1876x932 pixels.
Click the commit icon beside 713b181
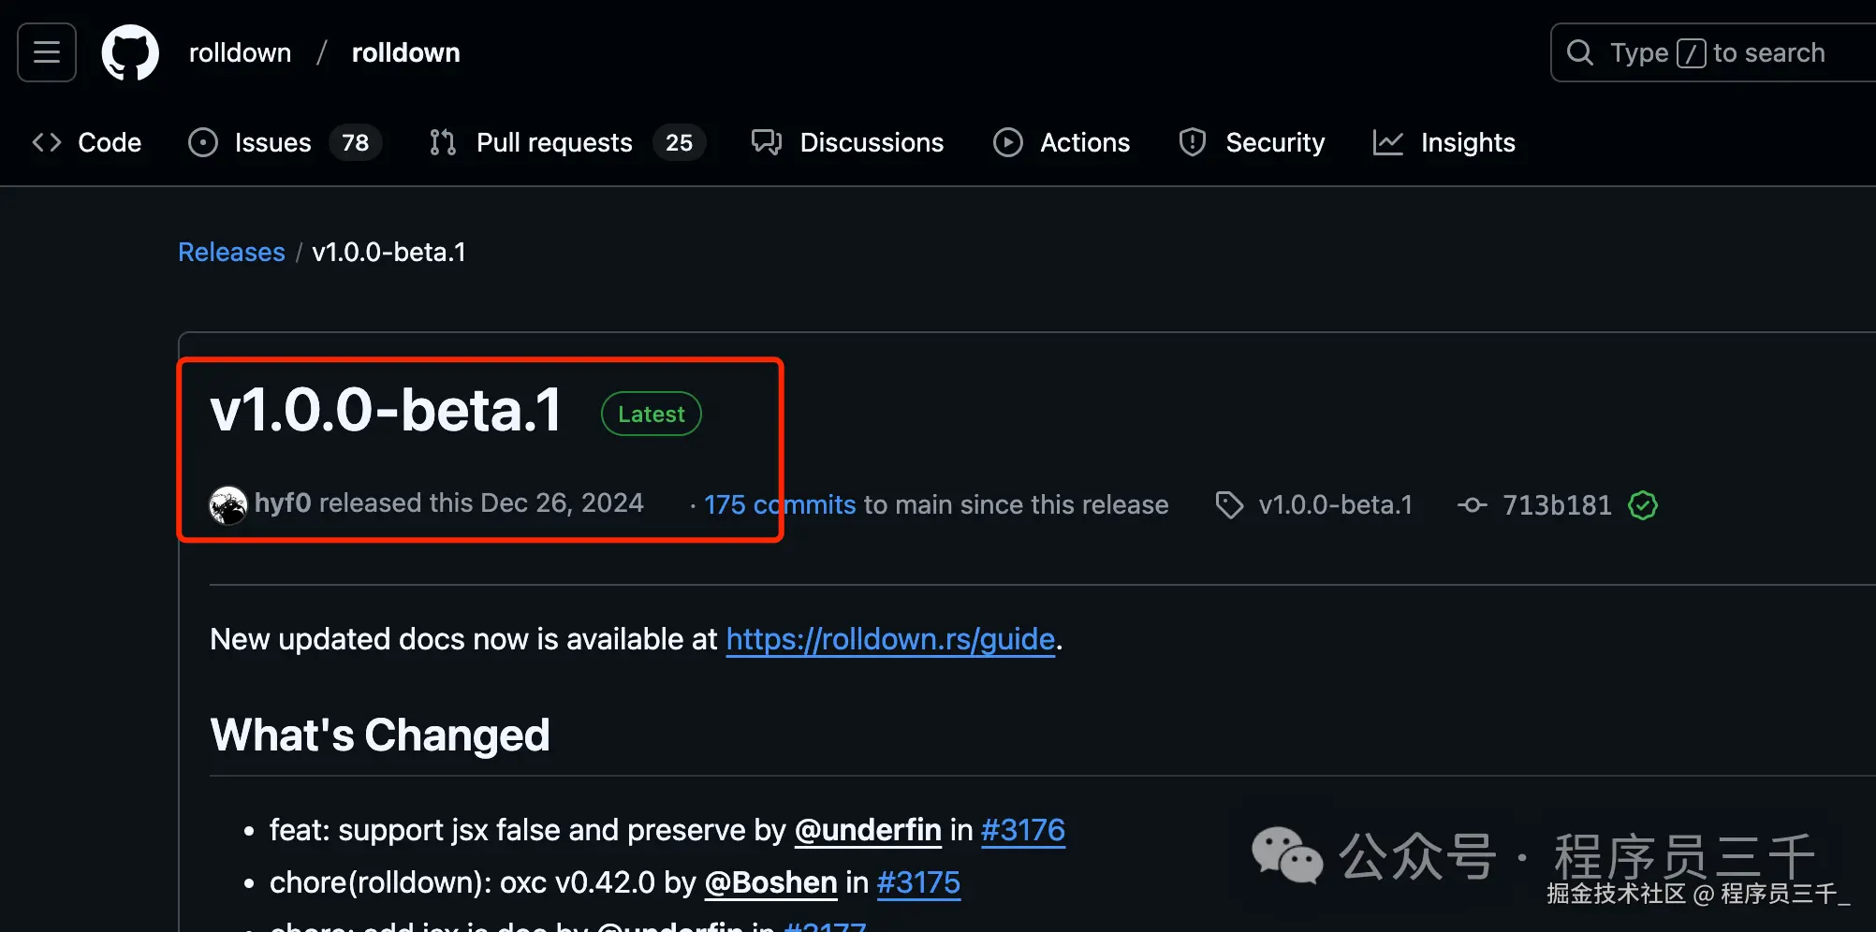1472,505
